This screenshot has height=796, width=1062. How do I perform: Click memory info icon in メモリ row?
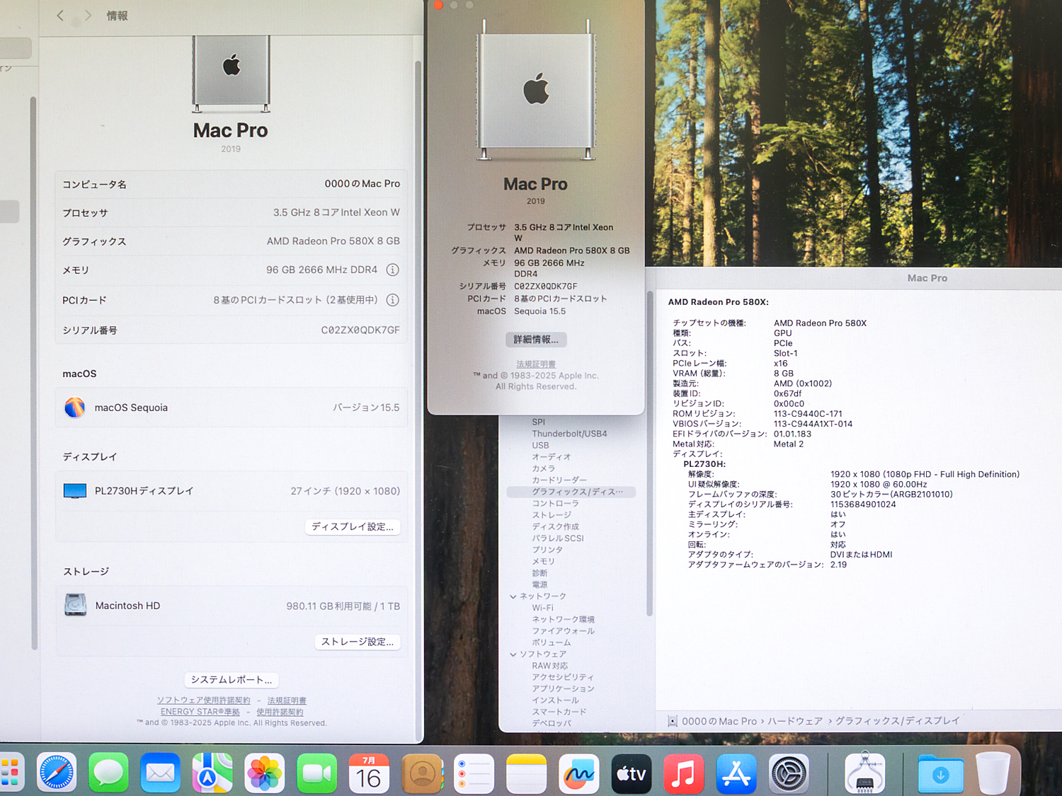coord(393,270)
